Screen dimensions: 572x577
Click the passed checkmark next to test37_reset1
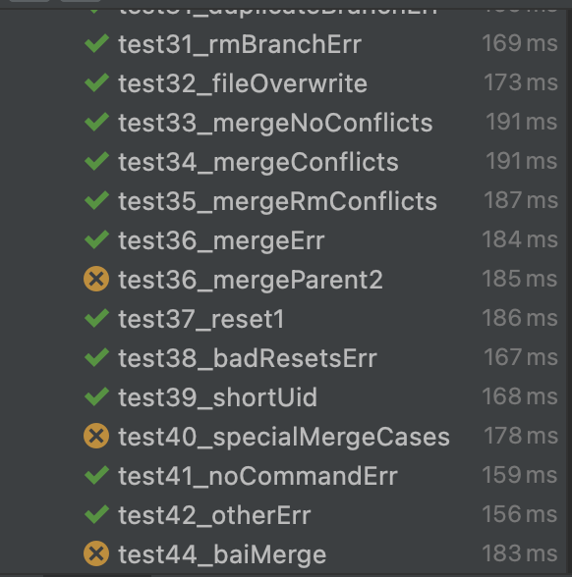96,318
